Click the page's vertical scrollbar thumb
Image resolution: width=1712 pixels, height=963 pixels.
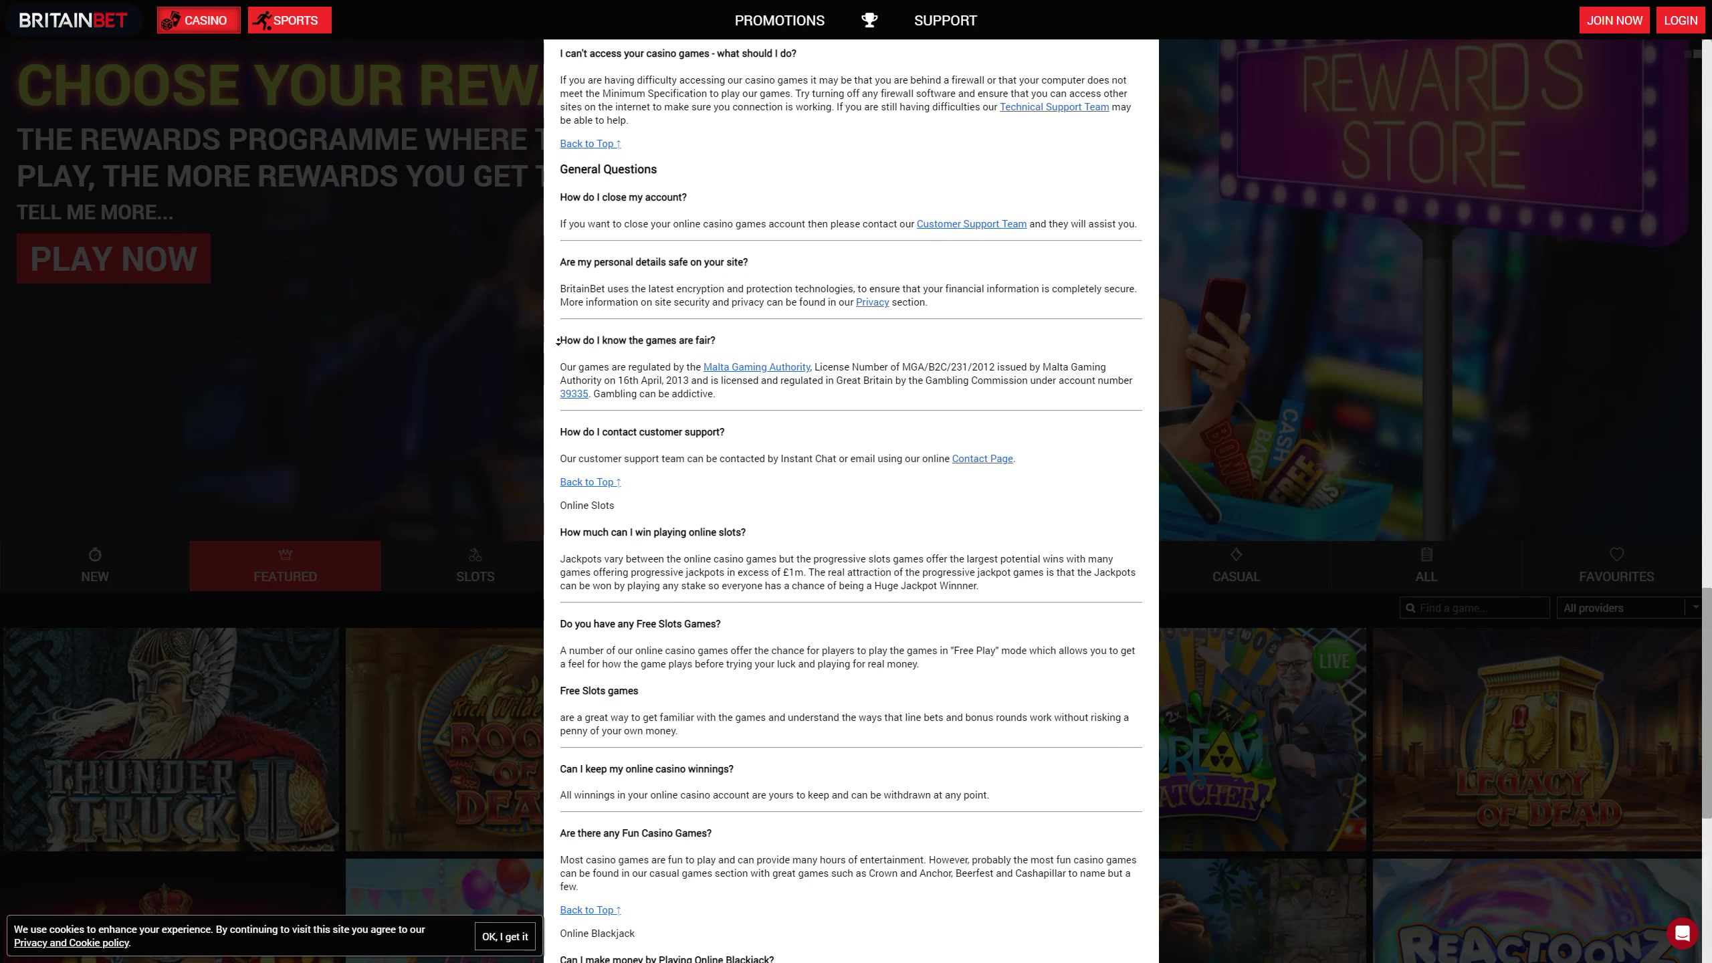tap(1706, 702)
